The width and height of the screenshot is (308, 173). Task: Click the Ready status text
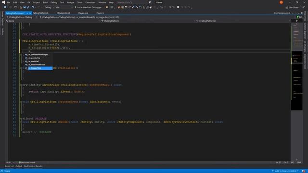click(7, 171)
